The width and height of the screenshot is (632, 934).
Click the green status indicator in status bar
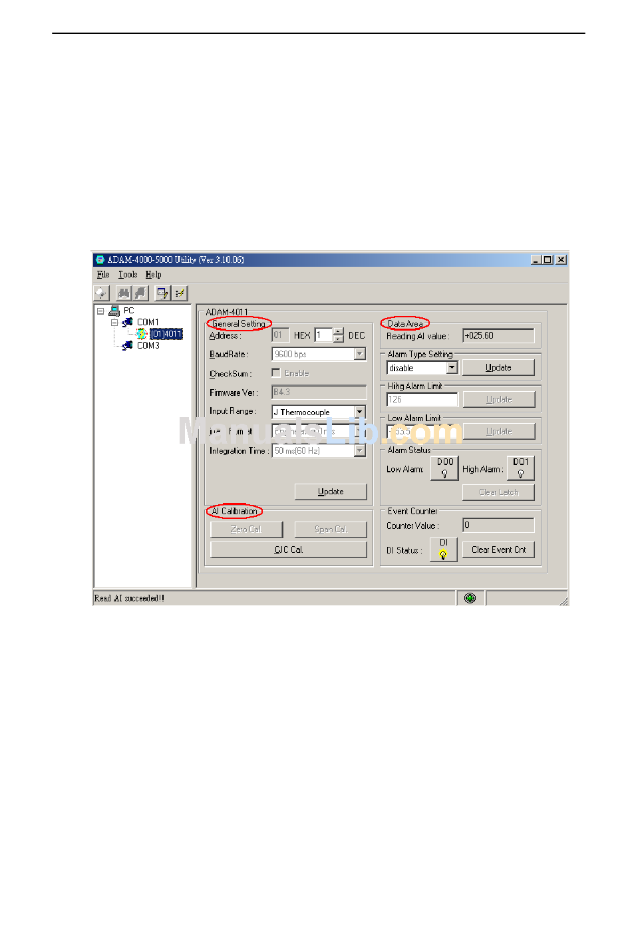470,598
